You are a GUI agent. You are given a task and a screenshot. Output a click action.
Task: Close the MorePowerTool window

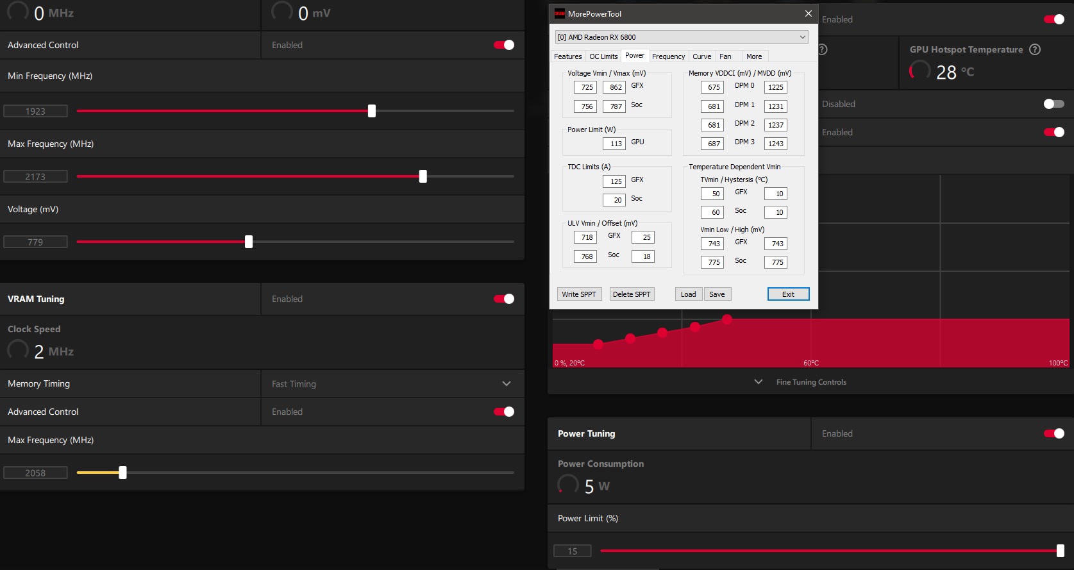click(x=808, y=13)
